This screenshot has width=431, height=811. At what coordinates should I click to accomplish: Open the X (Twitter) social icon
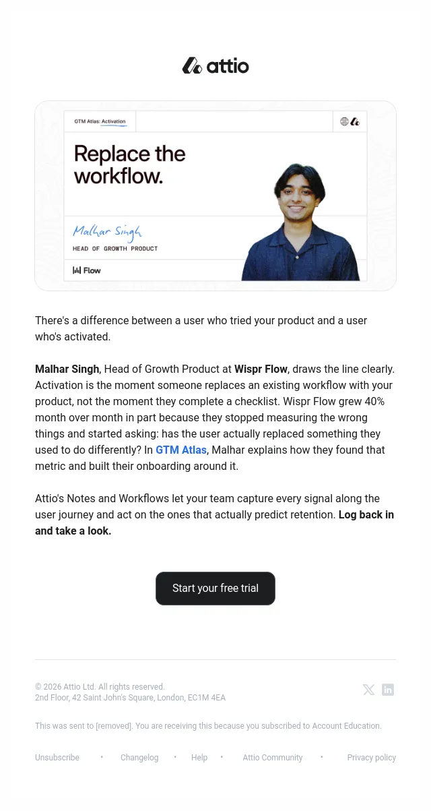click(368, 690)
